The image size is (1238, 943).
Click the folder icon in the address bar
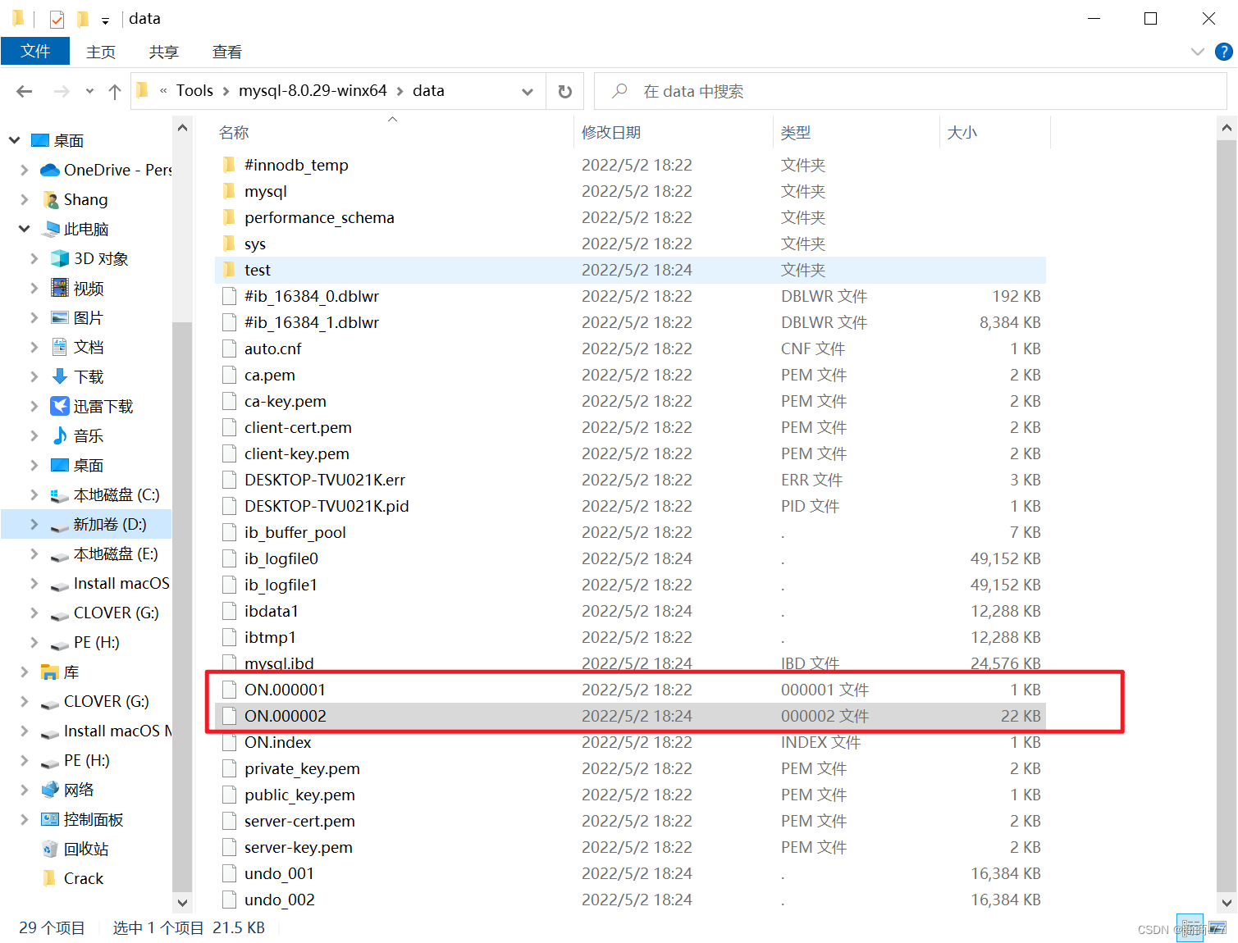tap(142, 90)
